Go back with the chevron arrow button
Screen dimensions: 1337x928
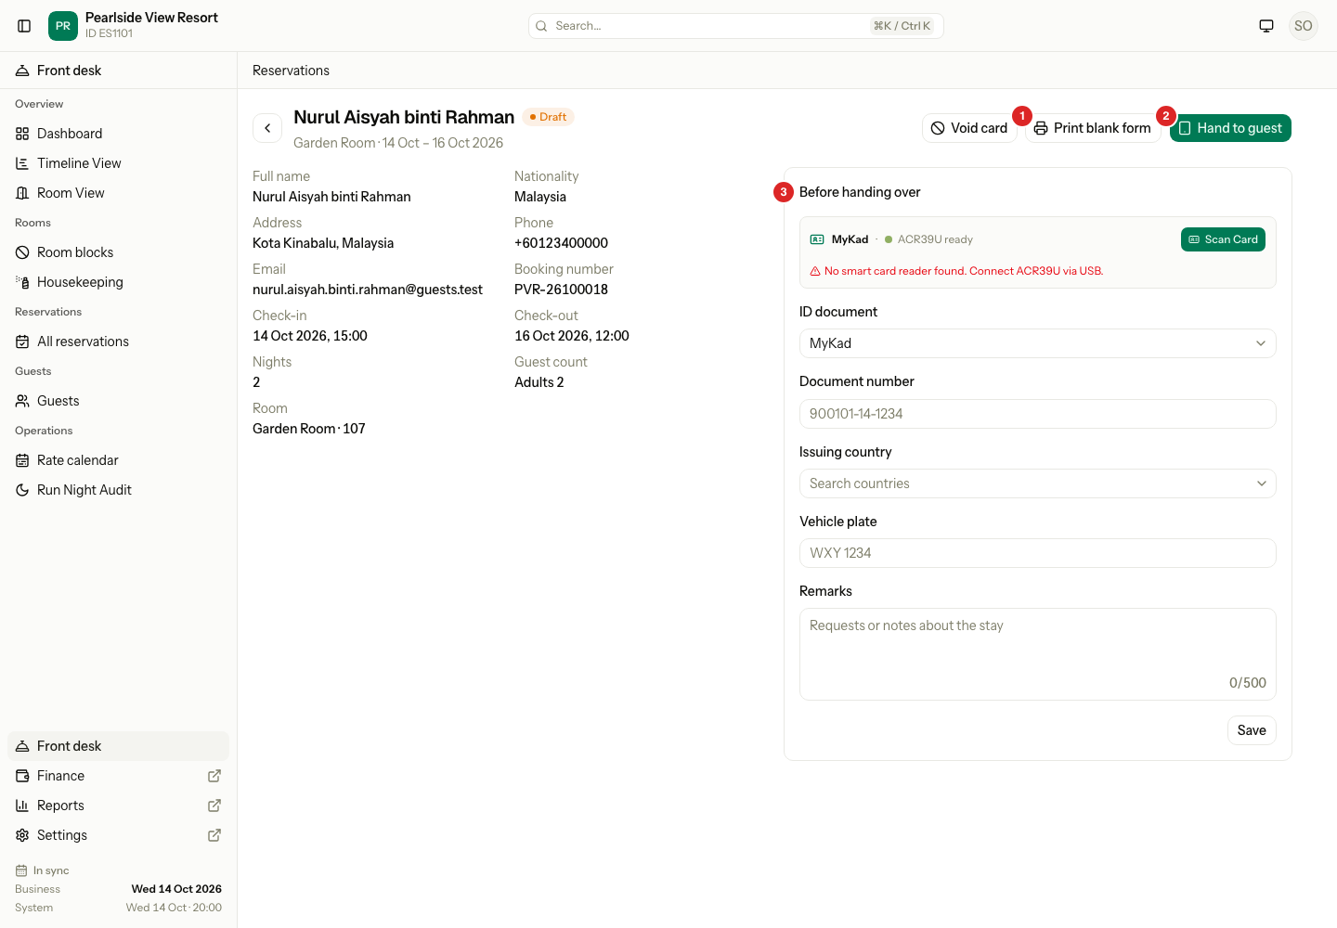[x=267, y=128]
